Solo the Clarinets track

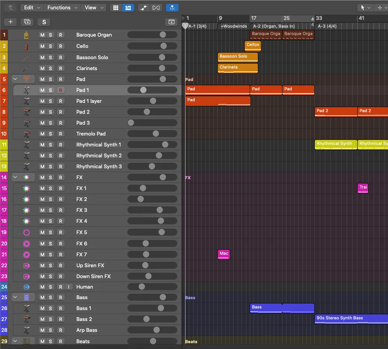click(x=51, y=69)
